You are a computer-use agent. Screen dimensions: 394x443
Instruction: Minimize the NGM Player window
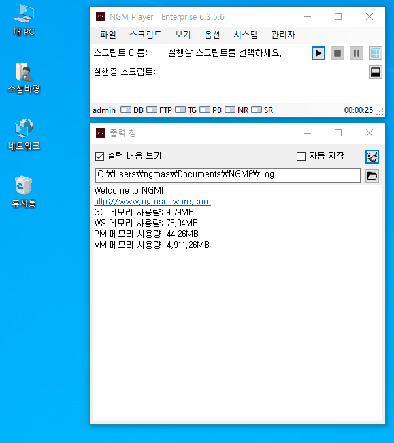[x=308, y=16]
